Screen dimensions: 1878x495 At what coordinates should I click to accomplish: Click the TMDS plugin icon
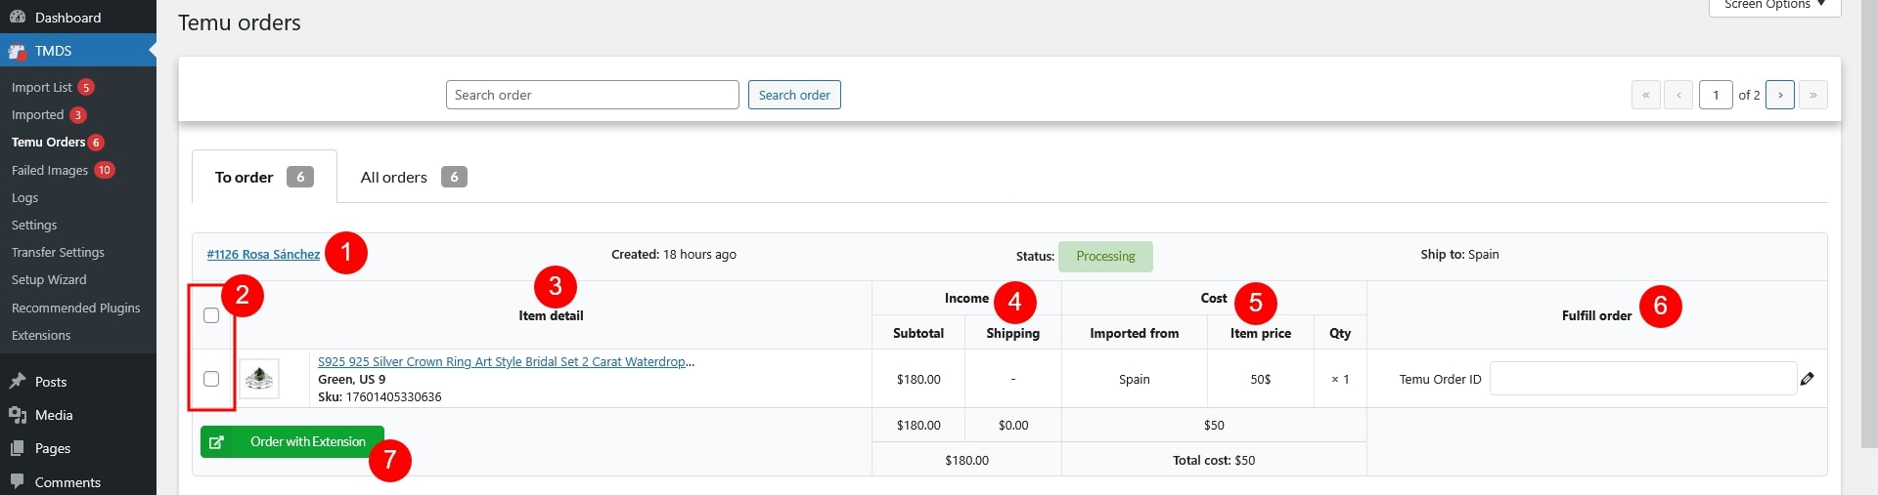(17, 51)
